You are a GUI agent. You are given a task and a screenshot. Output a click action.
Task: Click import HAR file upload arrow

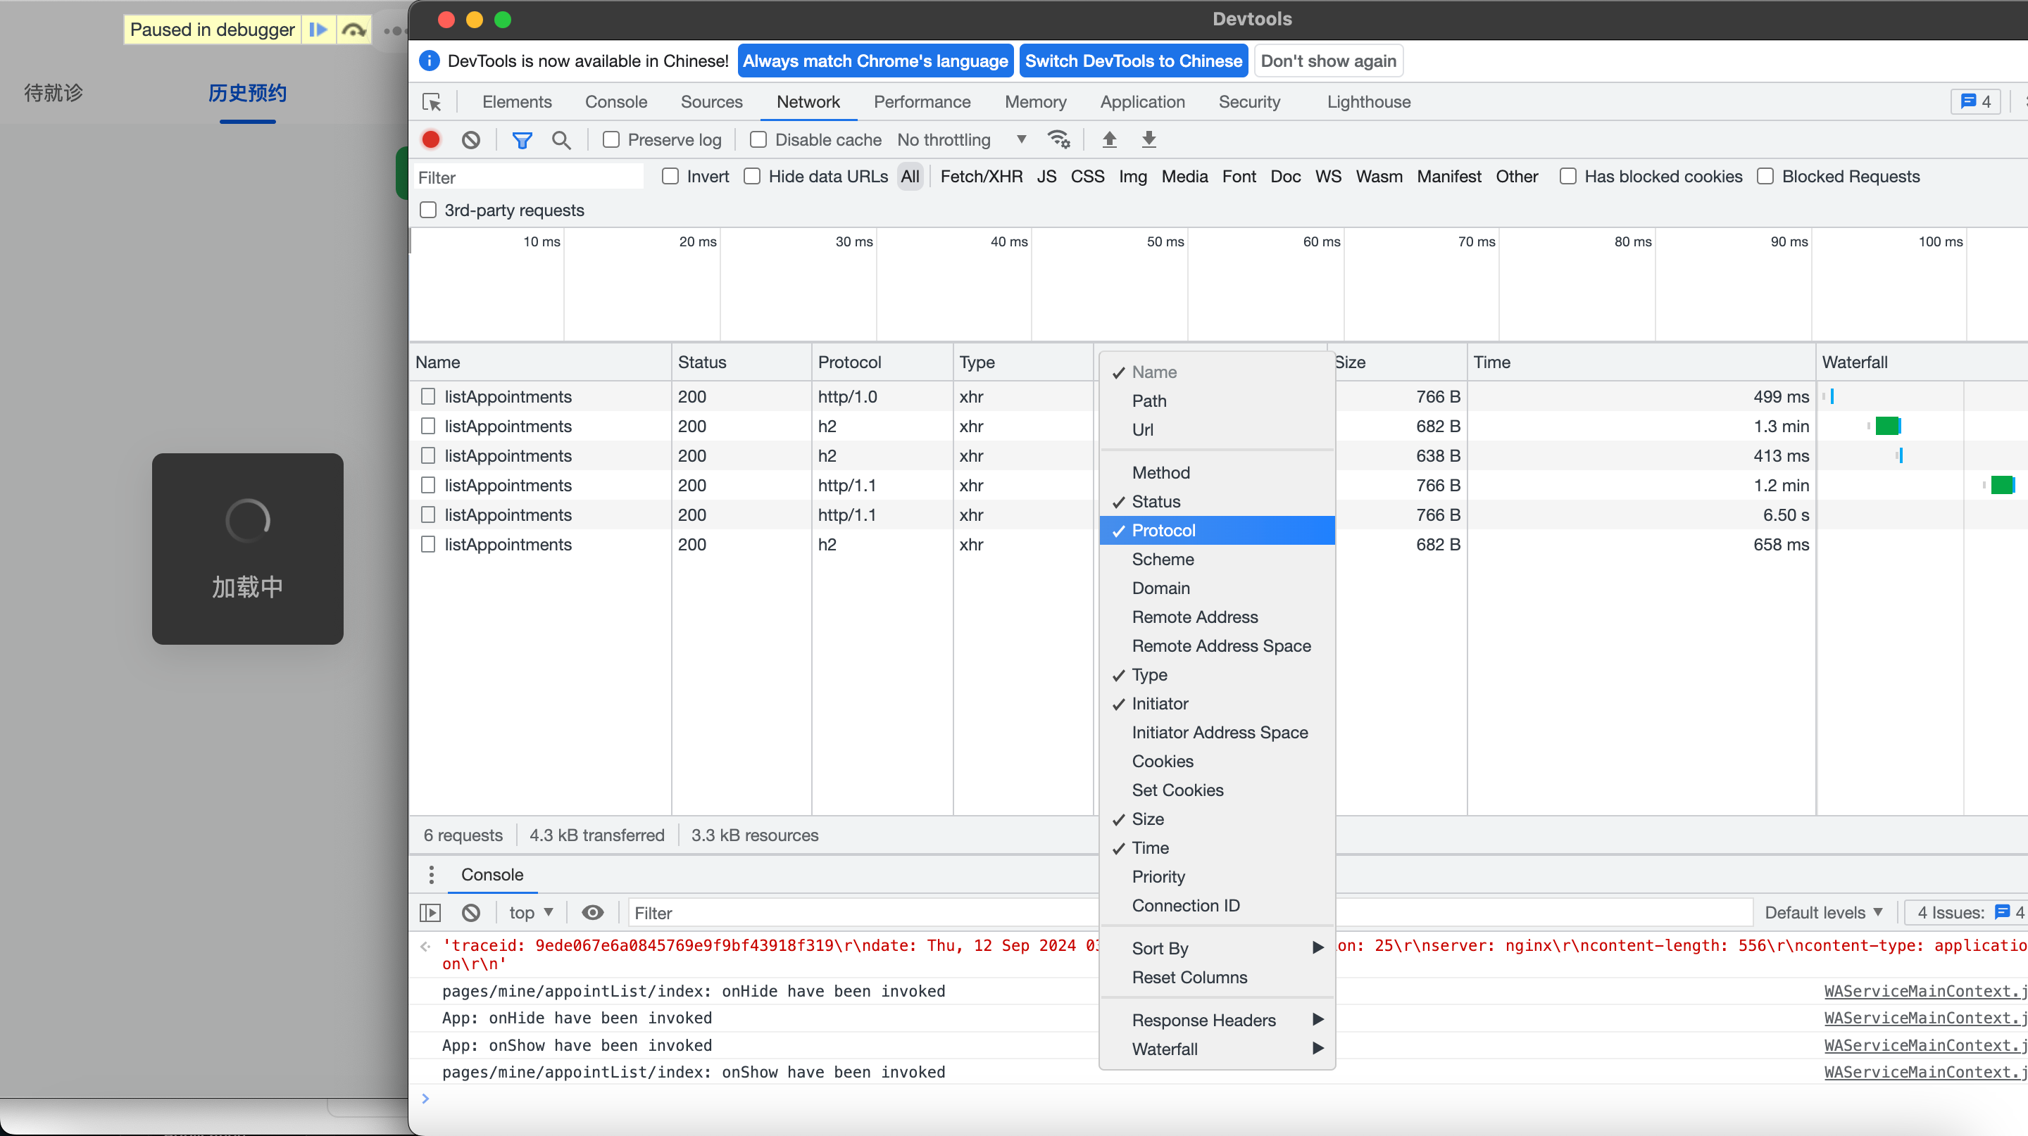[1109, 140]
